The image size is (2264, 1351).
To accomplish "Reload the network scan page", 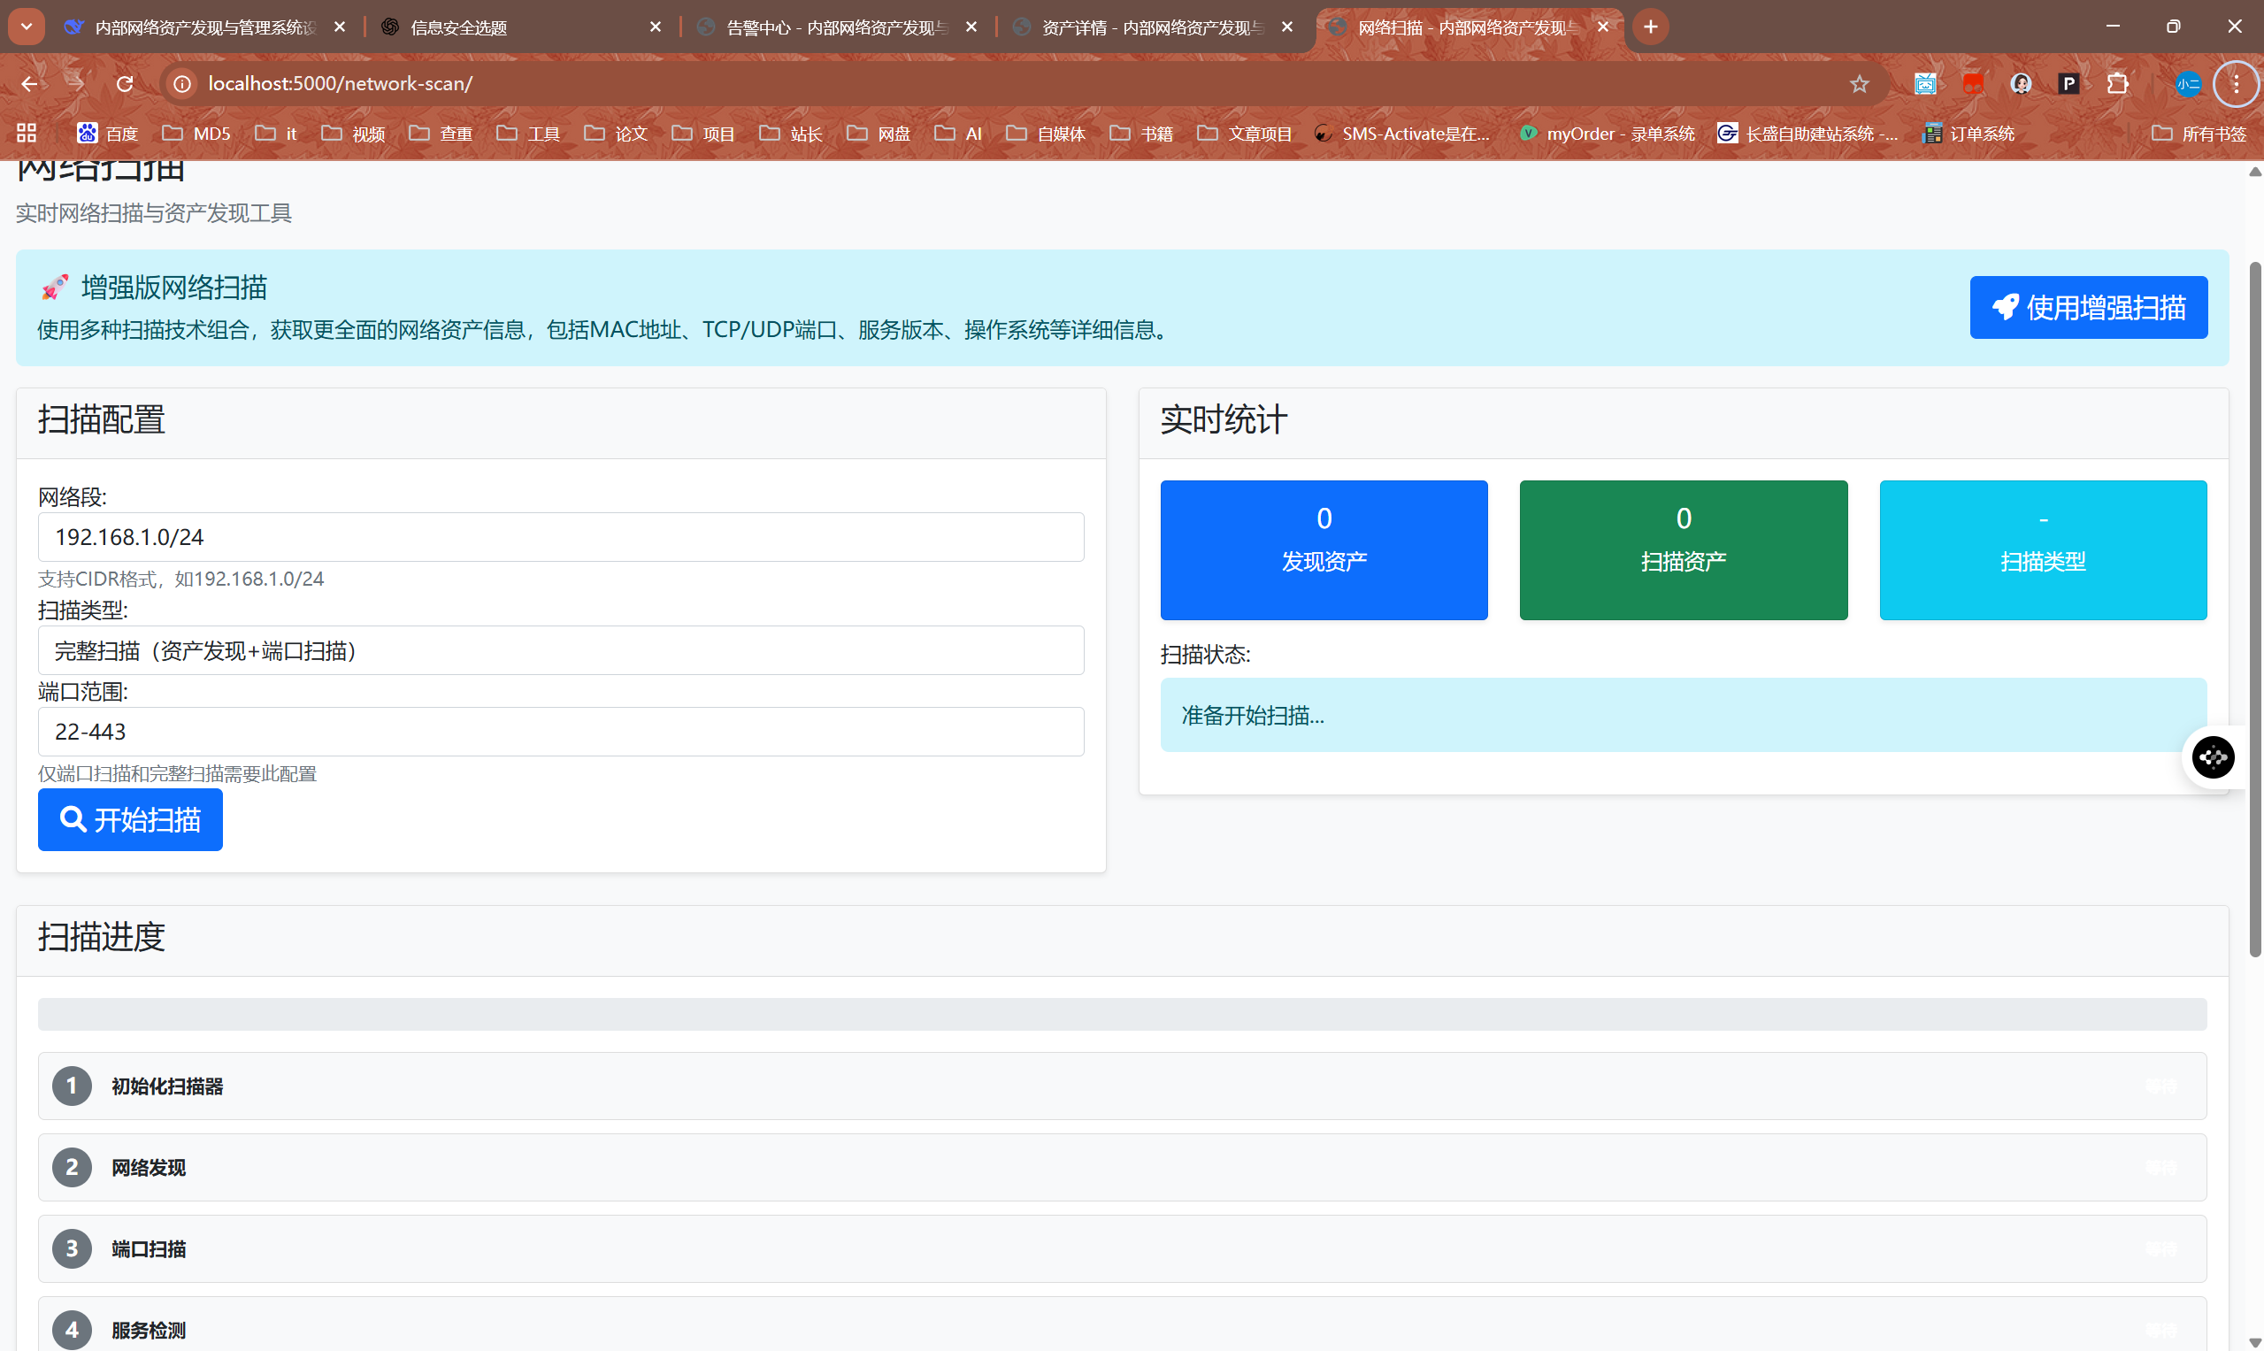I will coord(125,84).
